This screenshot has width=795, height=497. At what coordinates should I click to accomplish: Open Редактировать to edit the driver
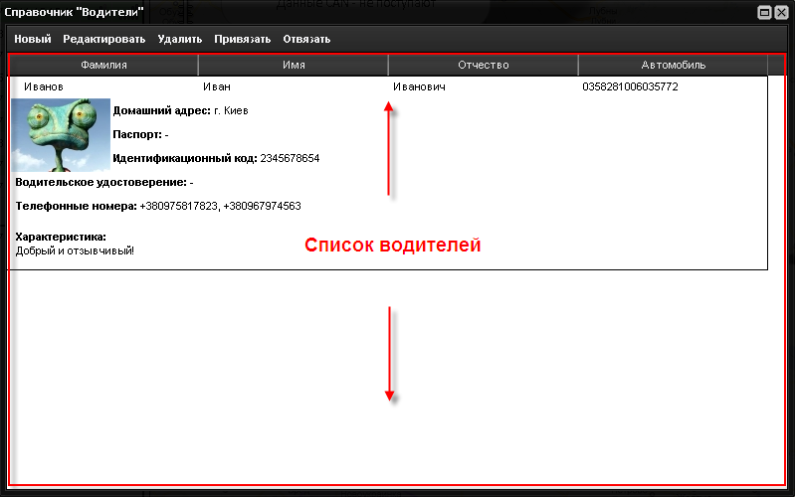[103, 40]
